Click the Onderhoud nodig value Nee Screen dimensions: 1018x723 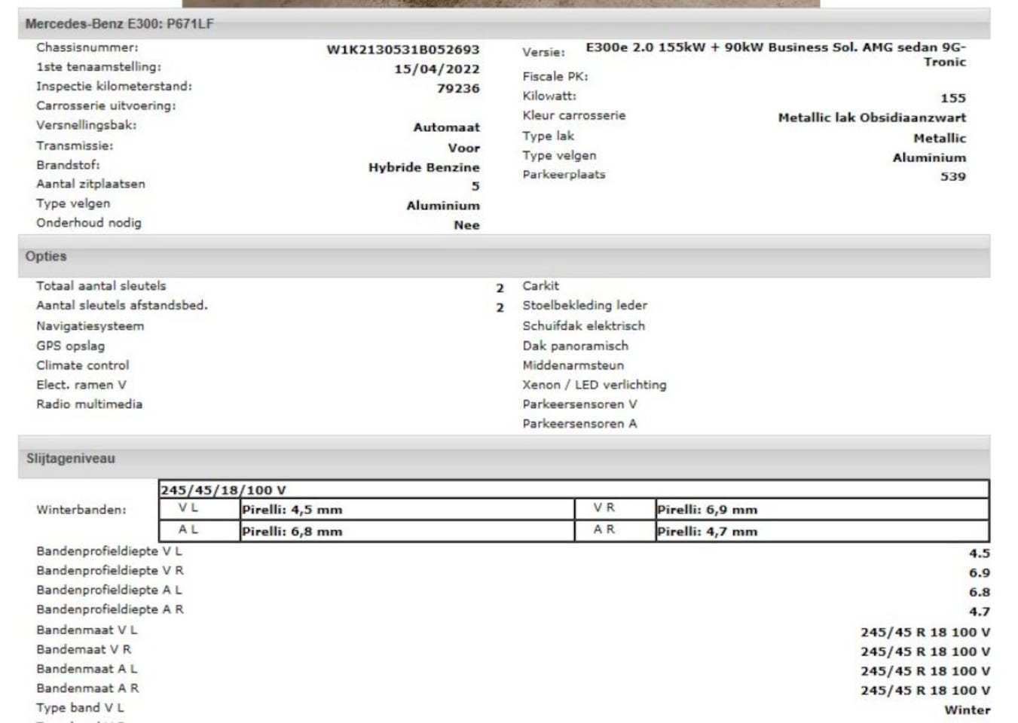point(466,224)
